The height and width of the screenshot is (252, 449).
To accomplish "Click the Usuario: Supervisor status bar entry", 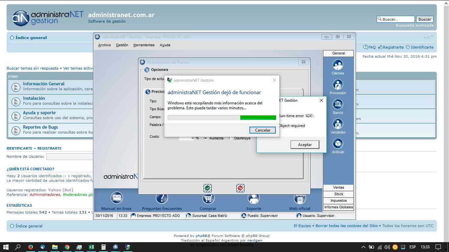I will point(316,216).
